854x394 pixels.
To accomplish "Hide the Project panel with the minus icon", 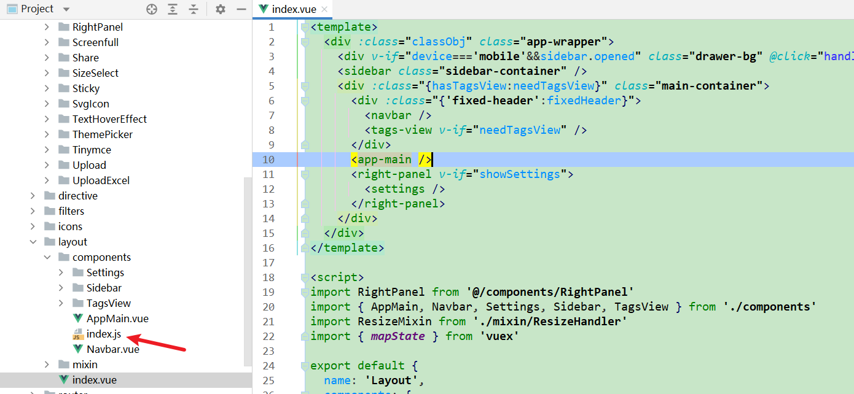I will click(241, 9).
